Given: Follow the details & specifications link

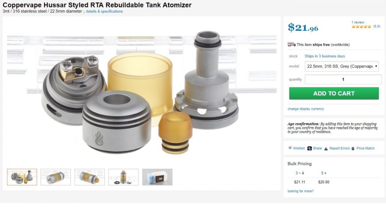Looking at the screenshot, I should pos(104,11).
